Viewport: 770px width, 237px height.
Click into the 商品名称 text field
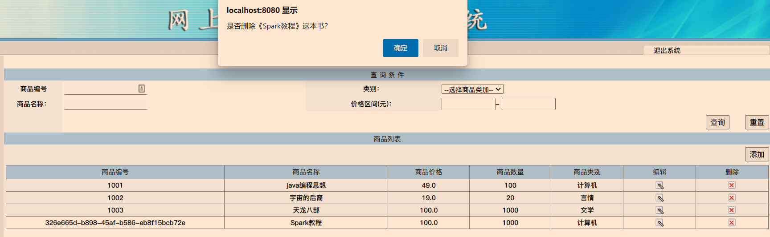(106, 104)
